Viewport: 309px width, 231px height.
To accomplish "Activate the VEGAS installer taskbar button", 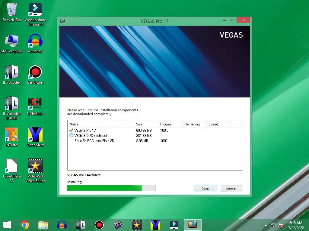I will coord(193,225).
